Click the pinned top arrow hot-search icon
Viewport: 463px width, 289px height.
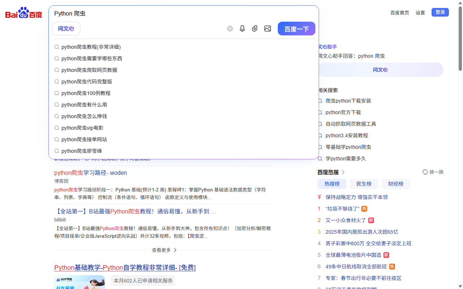(319, 197)
